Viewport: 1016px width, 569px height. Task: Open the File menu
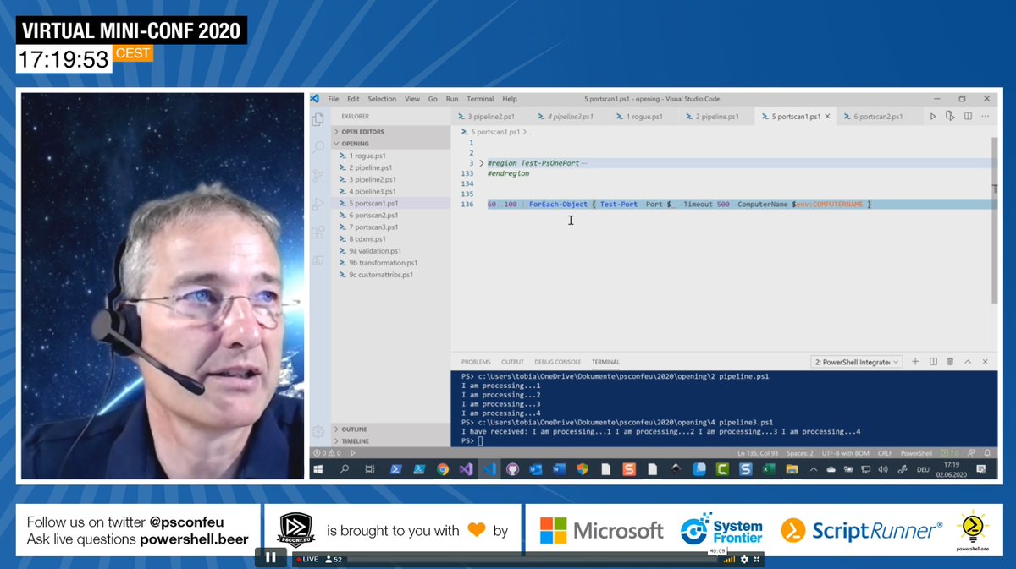[334, 99]
